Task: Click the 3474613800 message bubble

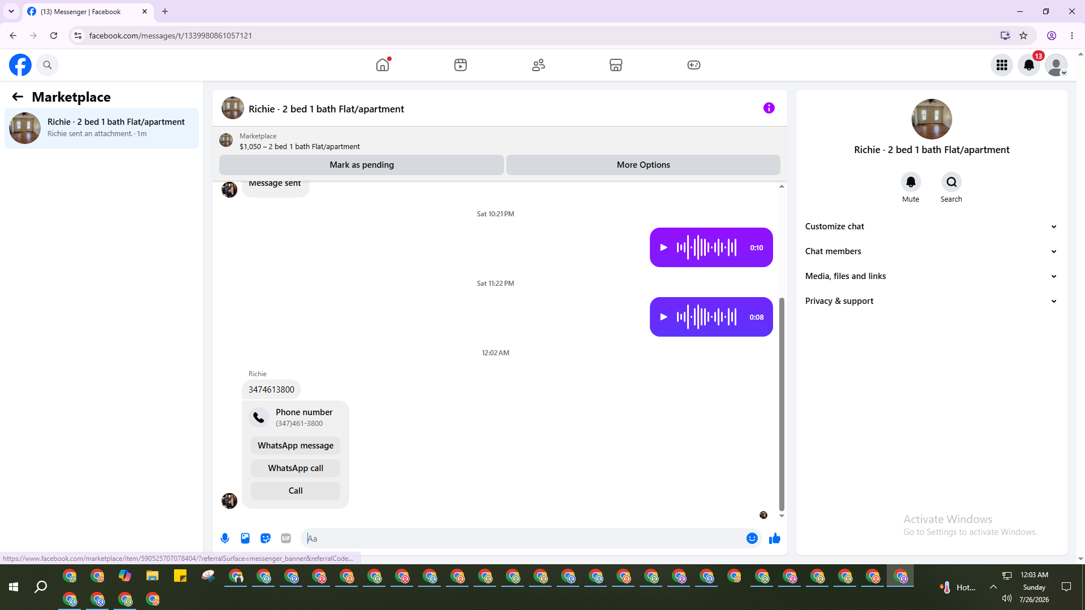Action: point(271,390)
